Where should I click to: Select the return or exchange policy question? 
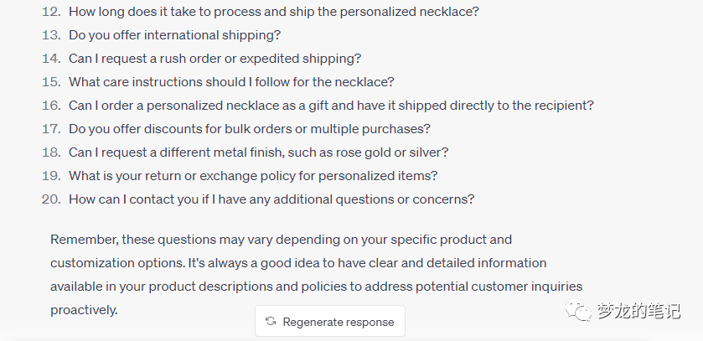pos(253,176)
